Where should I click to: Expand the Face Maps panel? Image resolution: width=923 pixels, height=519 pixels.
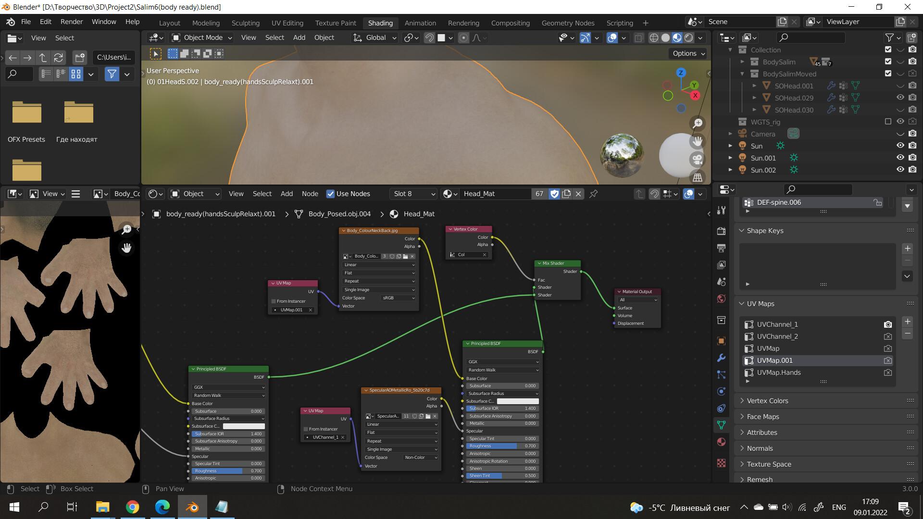pos(762,417)
